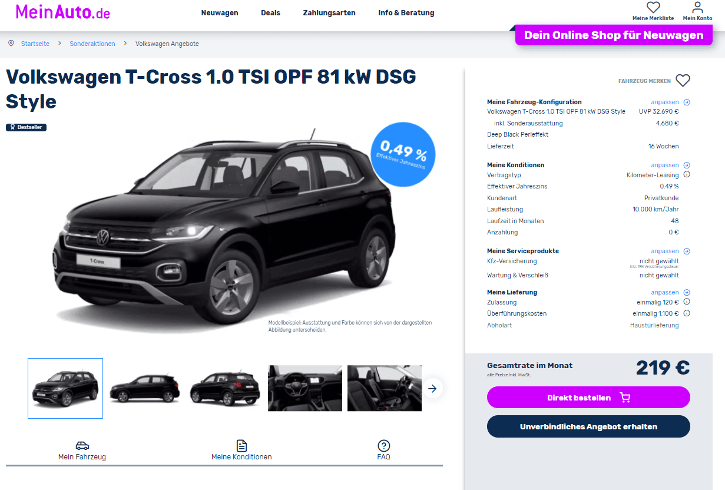Open Neuwagen menu
Image resolution: width=725 pixels, height=490 pixels.
(x=220, y=13)
